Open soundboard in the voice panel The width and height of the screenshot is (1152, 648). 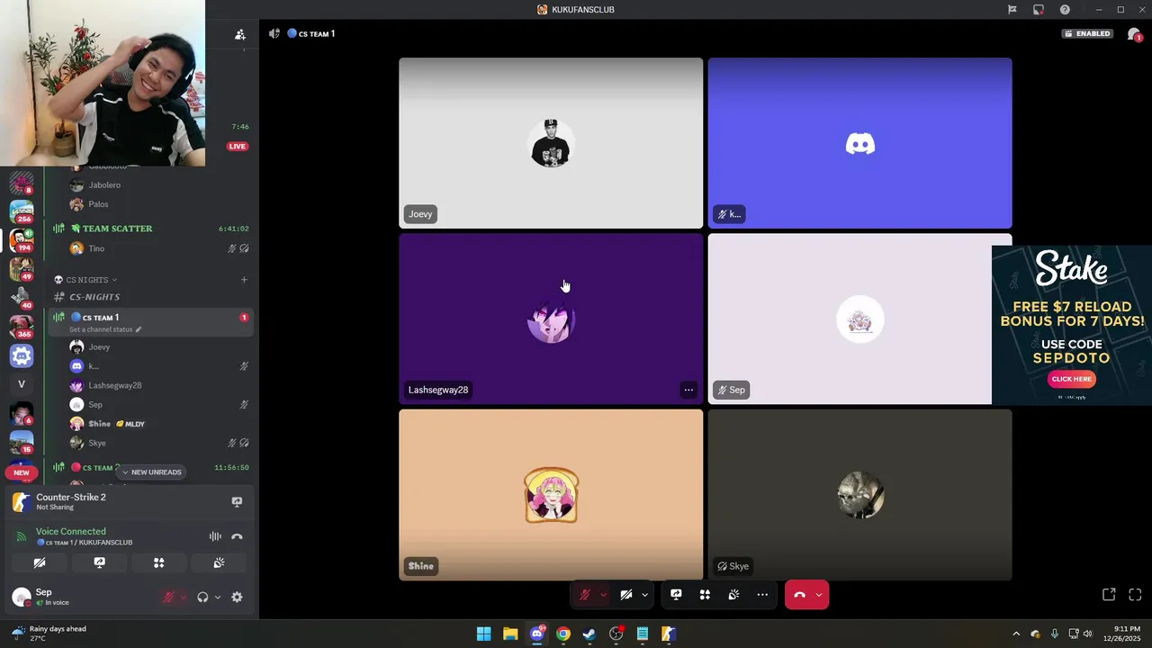point(219,562)
